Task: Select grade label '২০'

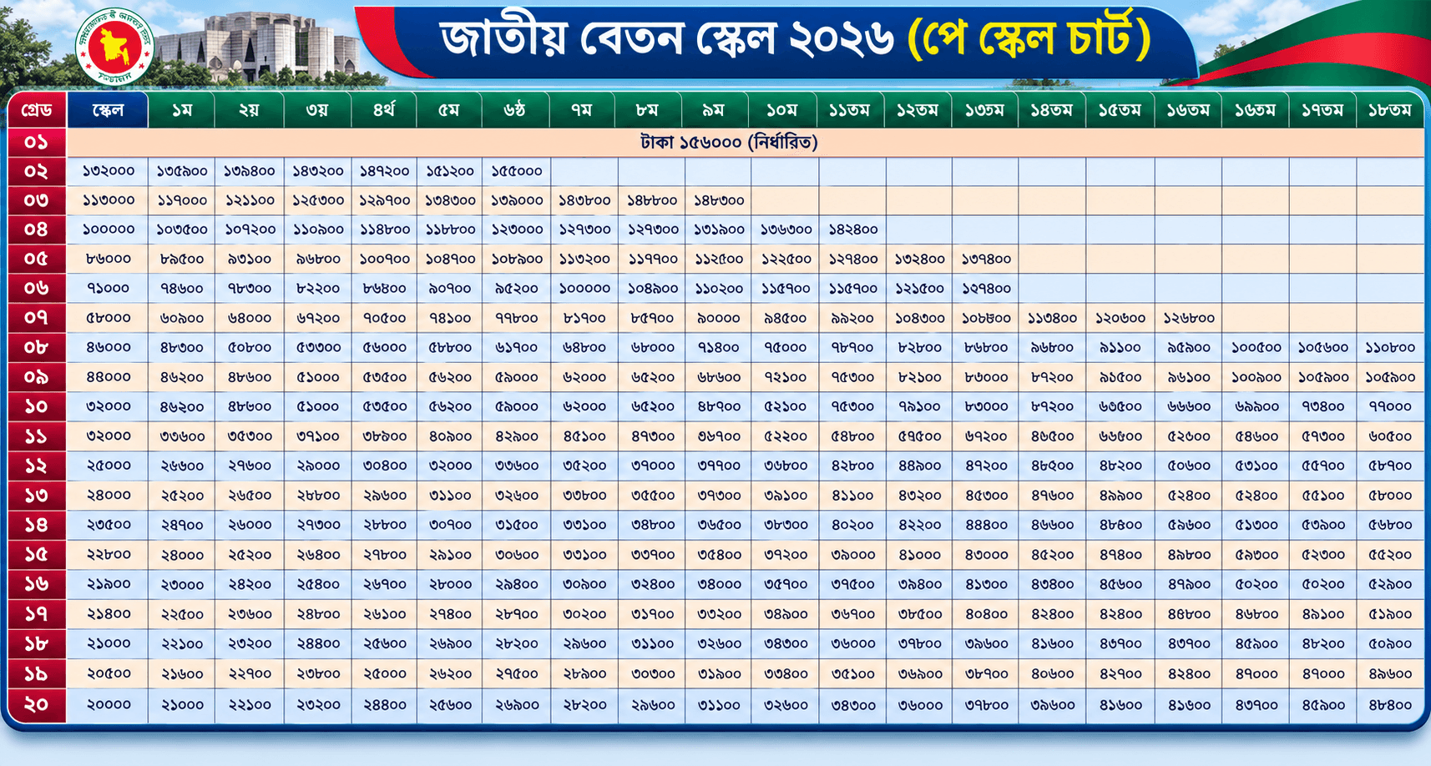Action: pos(37,704)
